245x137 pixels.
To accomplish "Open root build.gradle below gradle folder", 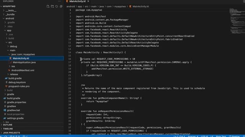I will click(x=13, y=98).
